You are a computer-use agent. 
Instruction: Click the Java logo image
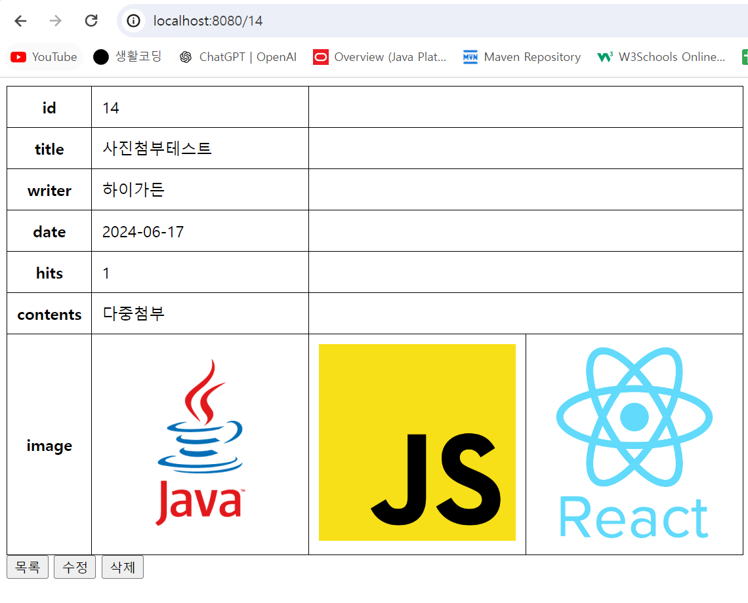(x=200, y=442)
